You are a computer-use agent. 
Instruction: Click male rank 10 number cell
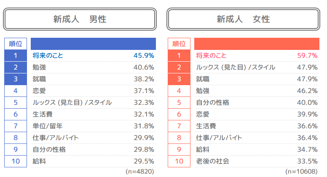16,161
